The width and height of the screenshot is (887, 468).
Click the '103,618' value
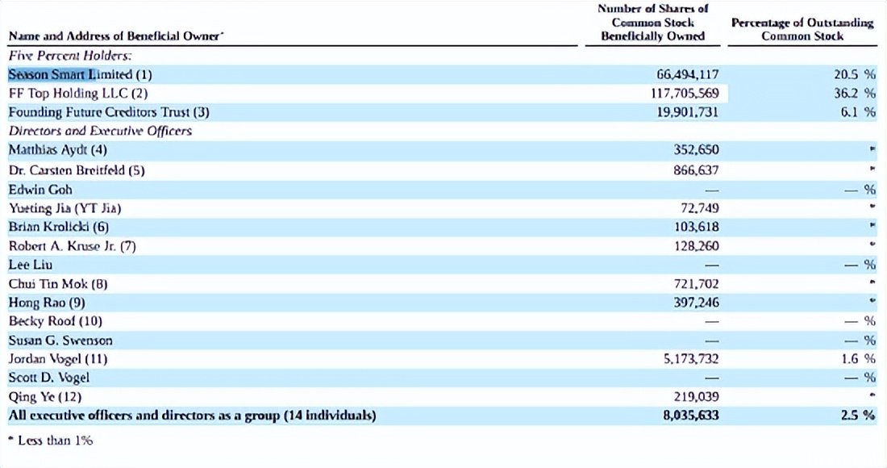pyautogui.click(x=697, y=227)
